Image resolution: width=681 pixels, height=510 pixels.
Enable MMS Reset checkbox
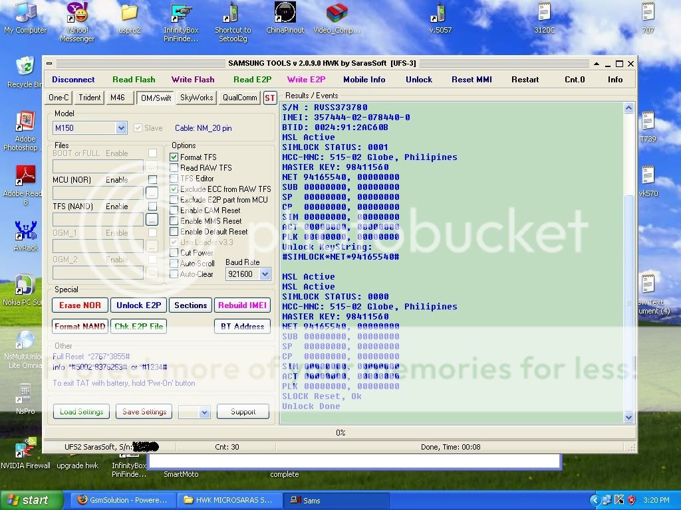[x=174, y=220]
